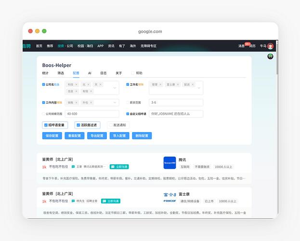Open the user avatar in the navigation bar
The image size is (300, 241).
pos(270,46)
